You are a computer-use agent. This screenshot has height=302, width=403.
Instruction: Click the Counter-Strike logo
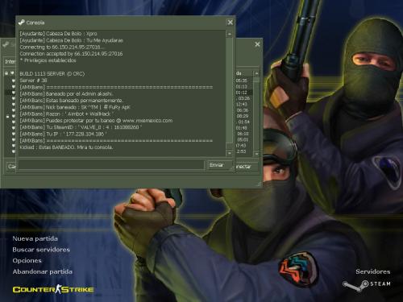pyautogui.click(x=53, y=289)
